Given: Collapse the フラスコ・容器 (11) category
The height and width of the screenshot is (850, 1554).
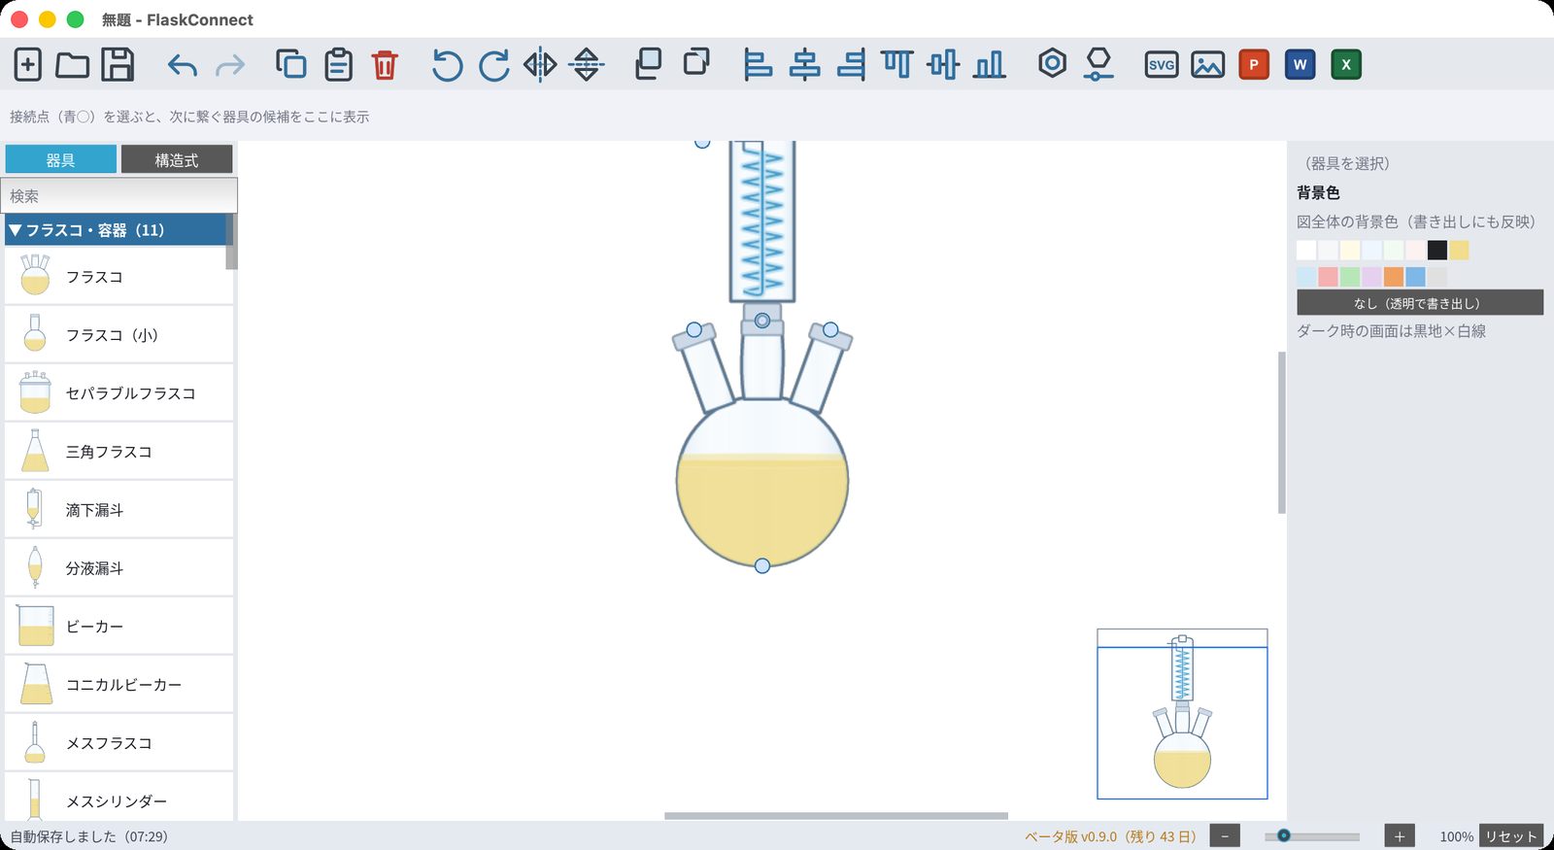Looking at the screenshot, I should pyautogui.click(x=116, y=230).
